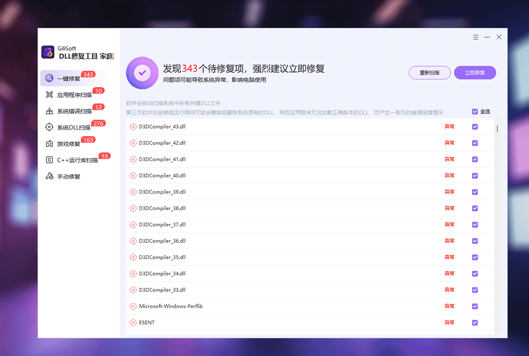Click the application scan sidebar icon

(x=49, y=95)
